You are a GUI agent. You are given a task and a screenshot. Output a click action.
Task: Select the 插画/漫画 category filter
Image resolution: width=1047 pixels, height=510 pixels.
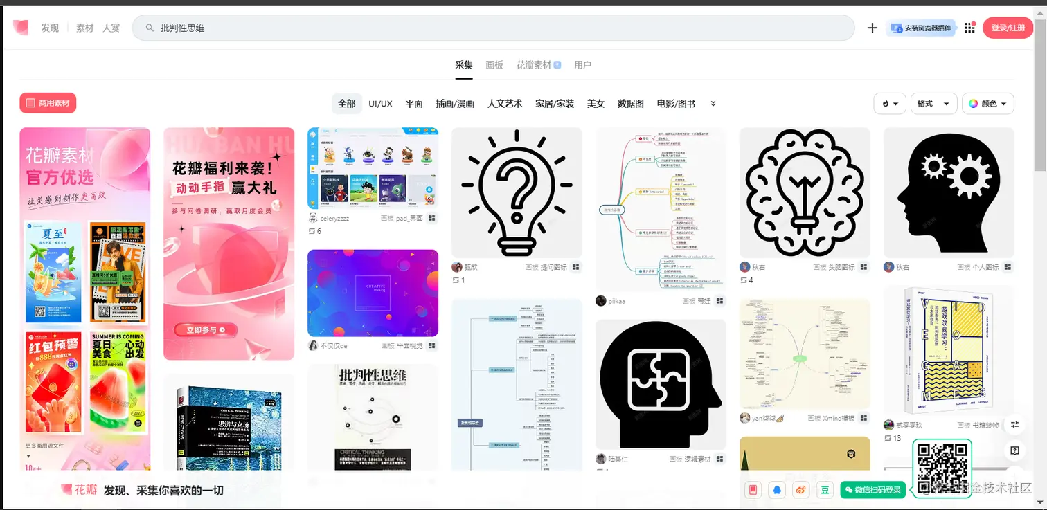point(455,104)
